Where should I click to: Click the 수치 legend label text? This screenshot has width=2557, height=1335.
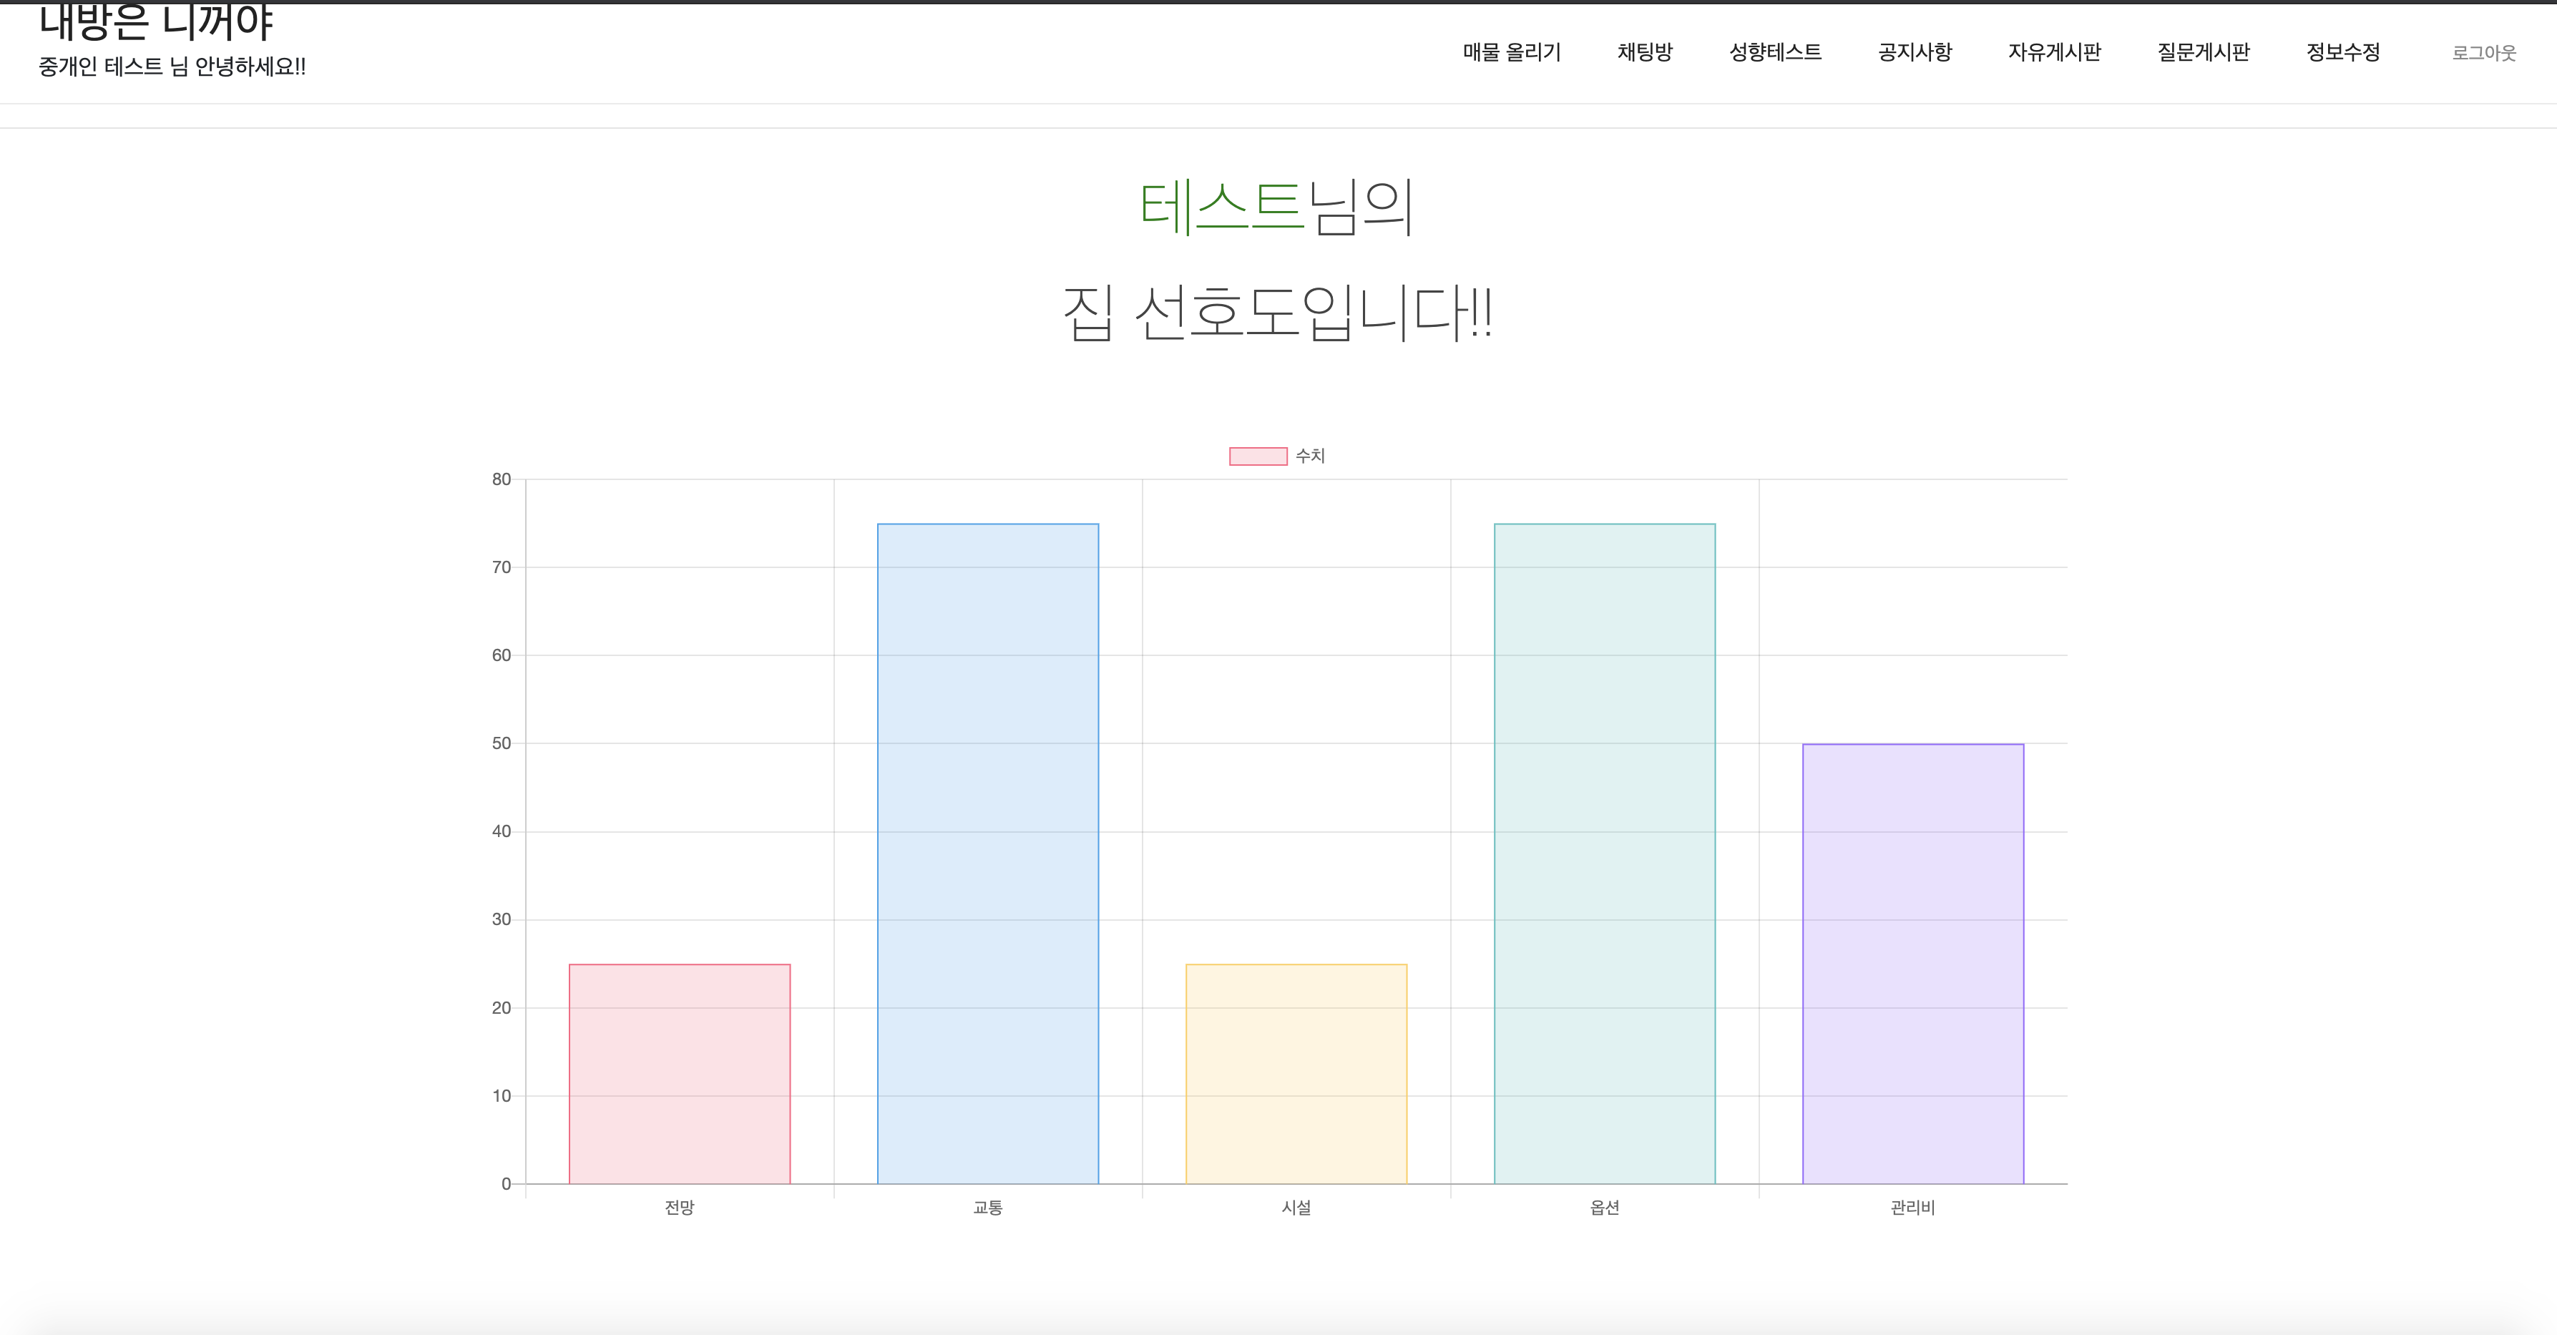1309,456
